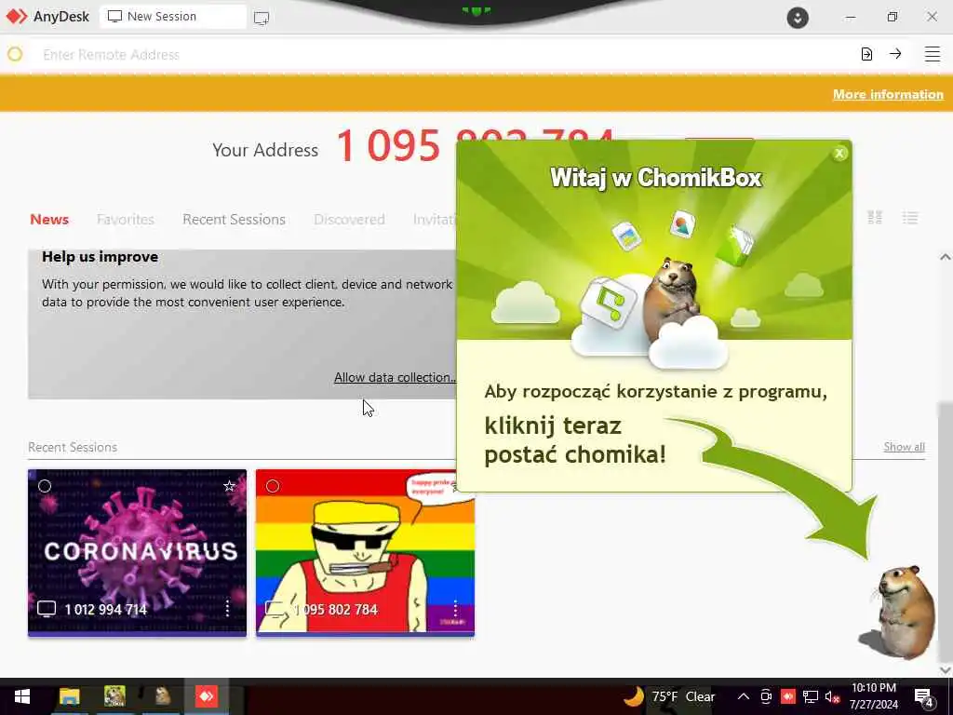953x715 pixels.
Task: Switch to the Recent Sessions tab
Action: [x=234, y=220]
